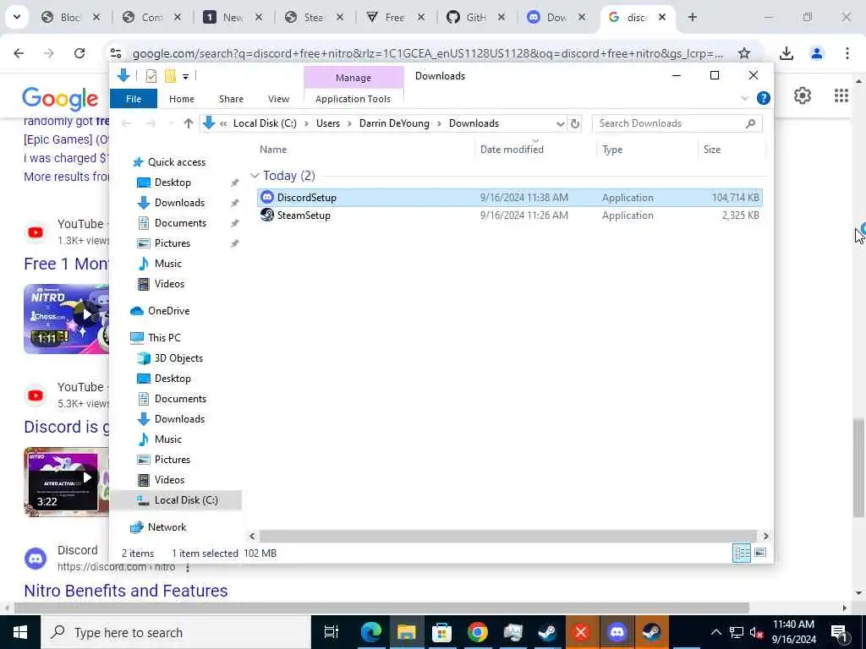Bookmark this page with star icon
Screen dimensions: 866x649
(744, 53)
